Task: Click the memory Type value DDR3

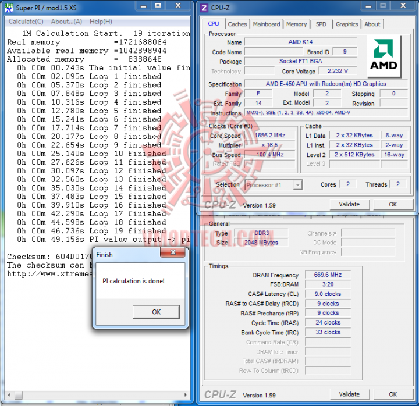Action: pos(261,233)
